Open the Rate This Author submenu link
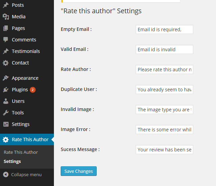 21,152
